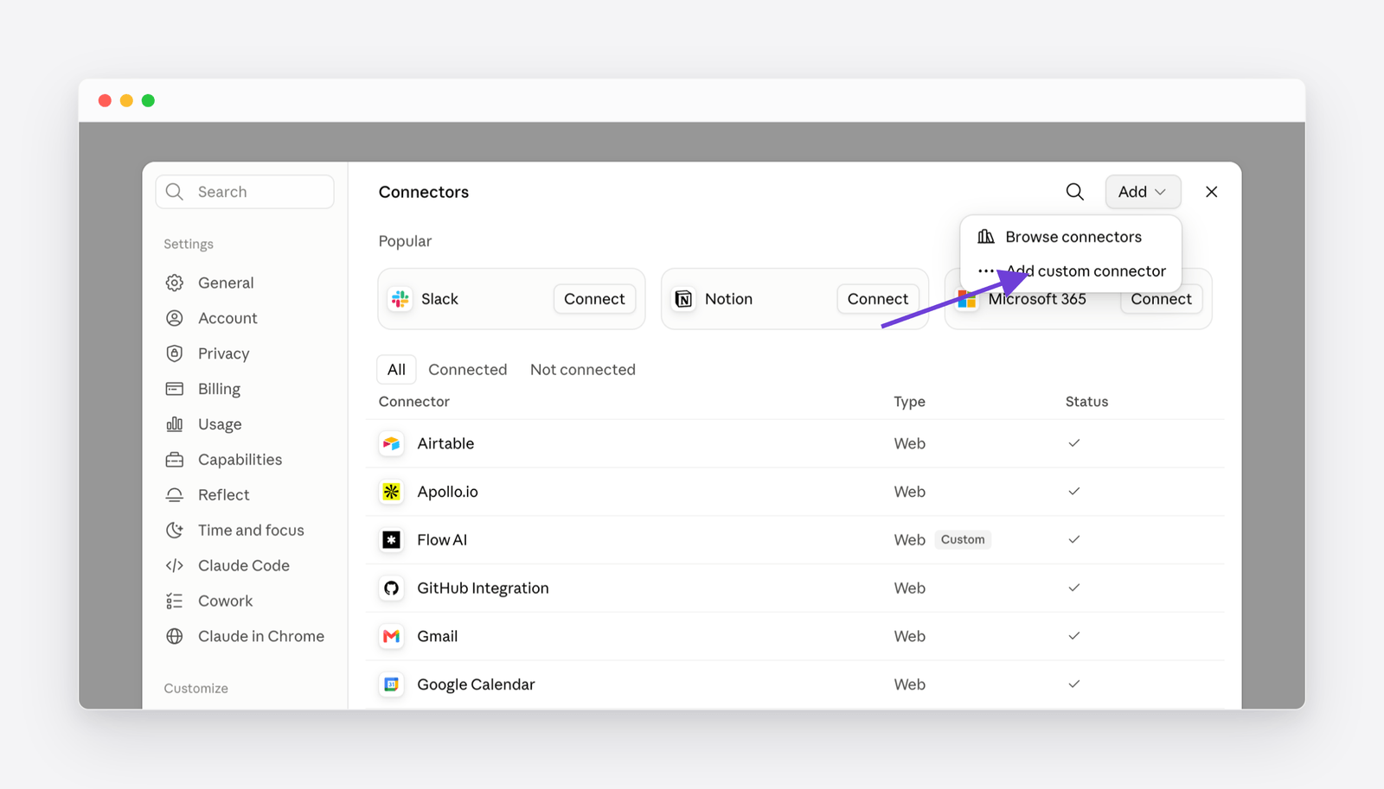1384x789 pixels.
Task: Open Privacy settings
Action: (223, 353)
